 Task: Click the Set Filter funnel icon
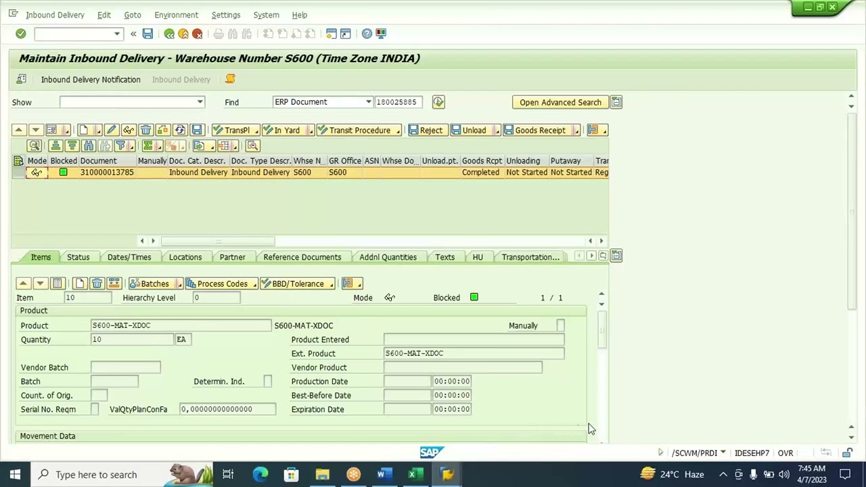click(120, 145)
